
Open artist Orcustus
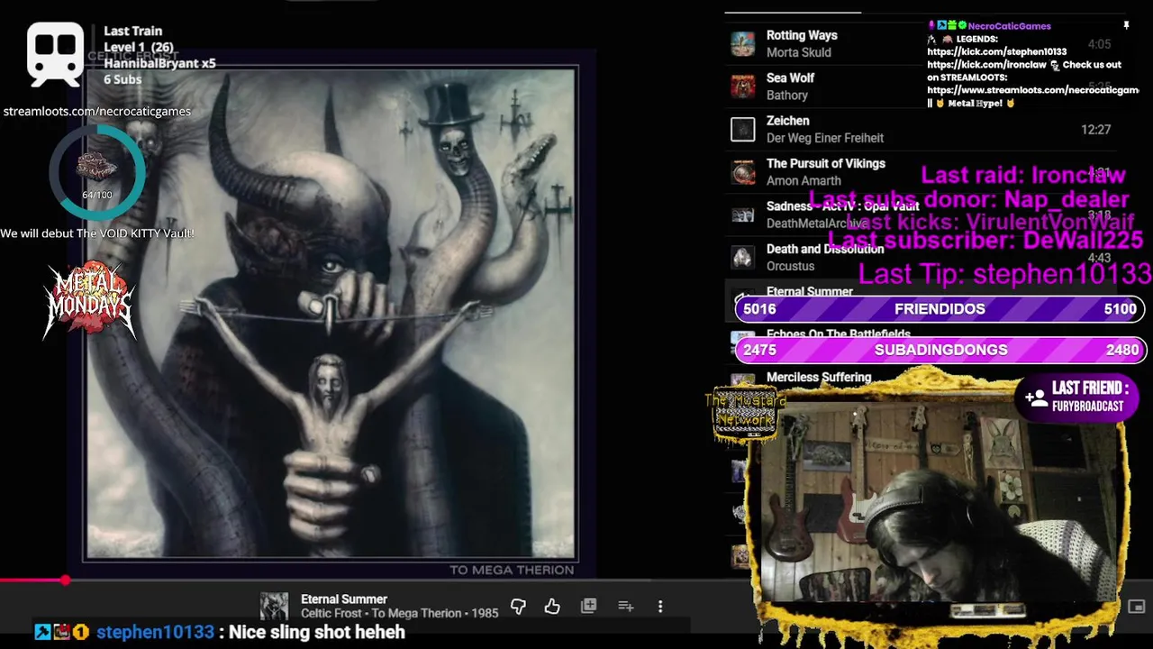[790, 266]
